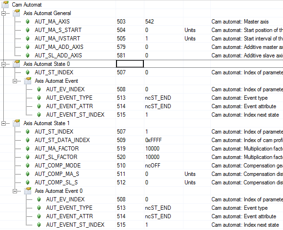Screen dimensions: 283x230
Task: Select the Axis Automat State 1 label
Action: tap(46, 123)
